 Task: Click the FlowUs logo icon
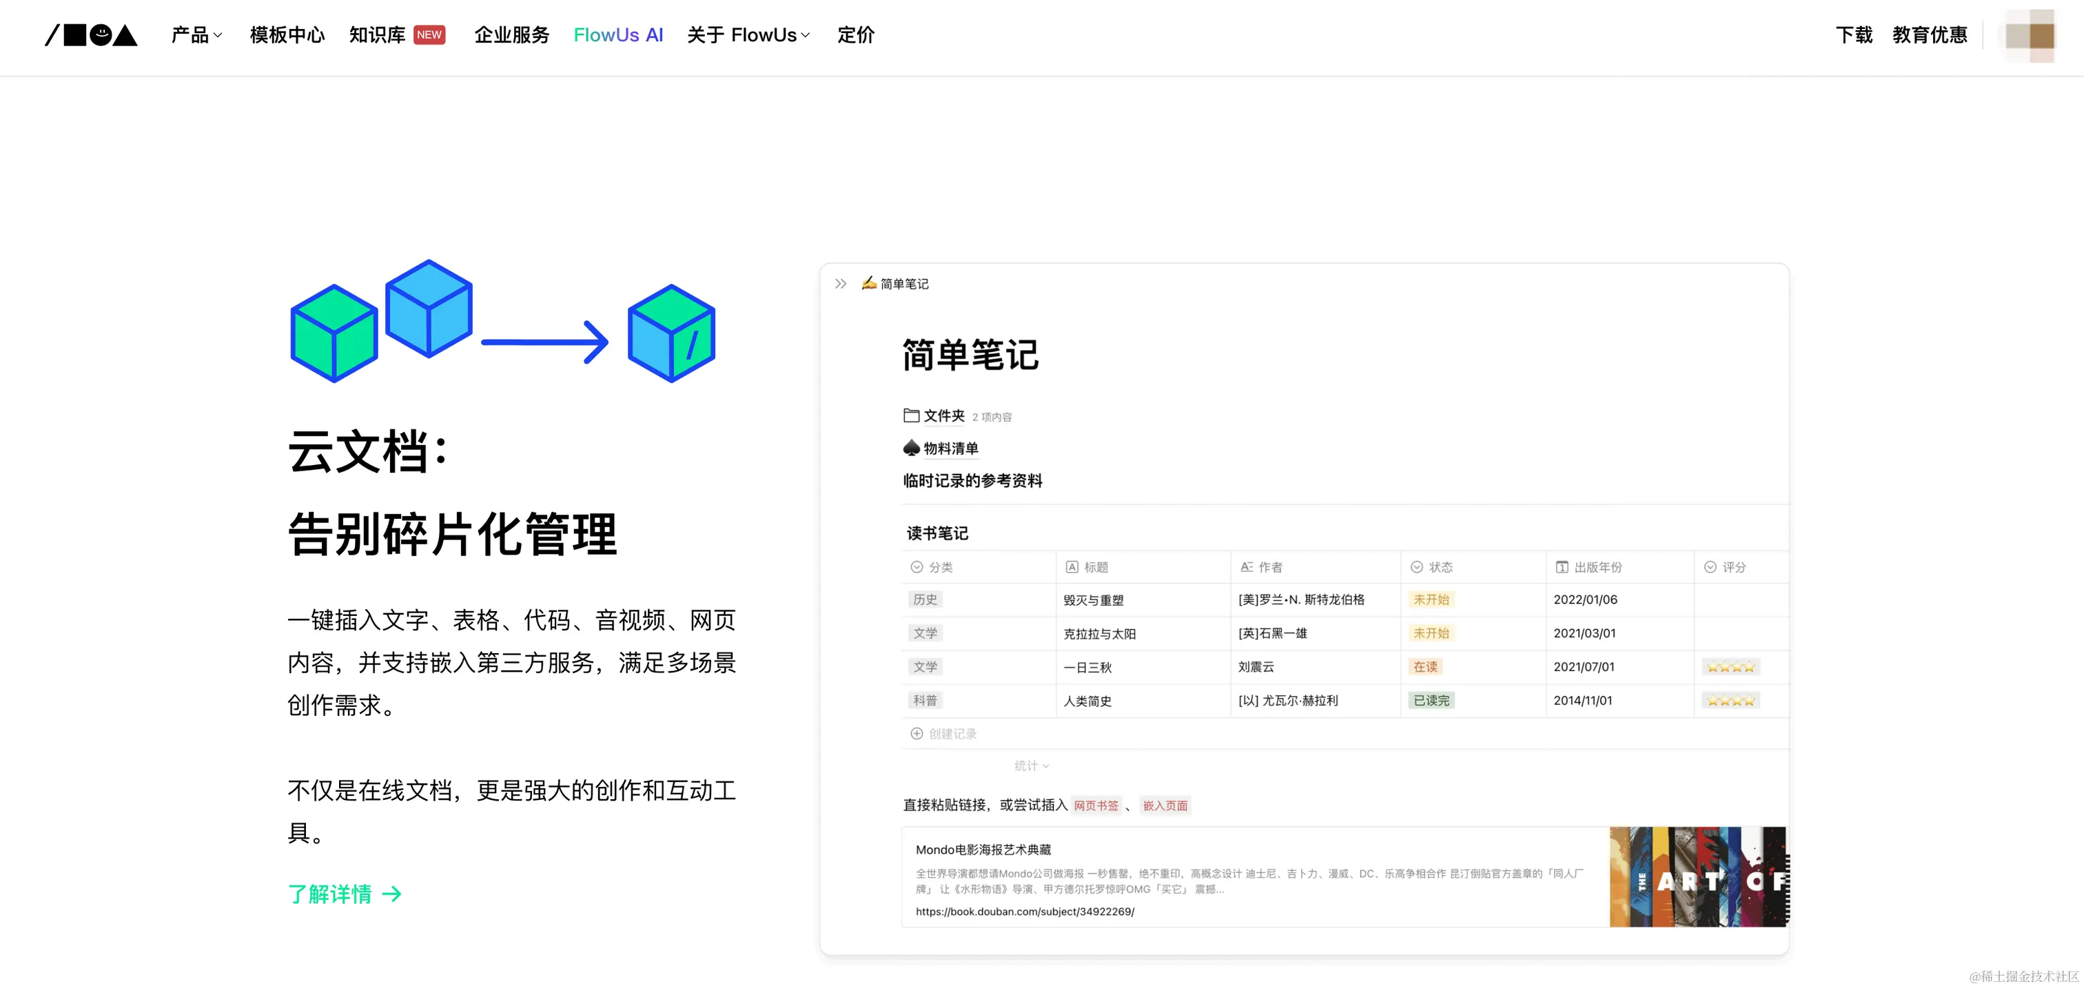point(90,34)
